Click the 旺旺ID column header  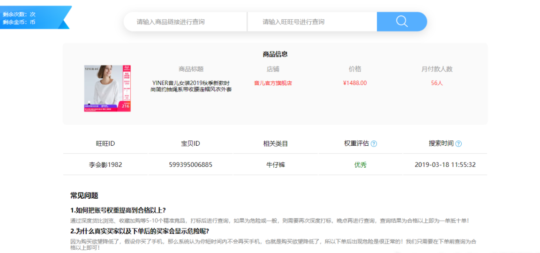click(x=105, y=143)
